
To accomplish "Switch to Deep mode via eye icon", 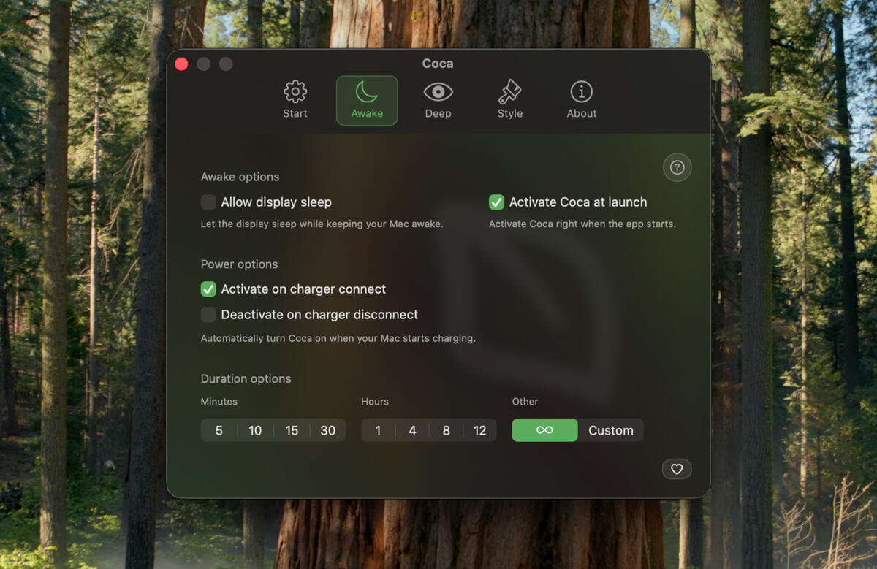I will click(438, 91).
